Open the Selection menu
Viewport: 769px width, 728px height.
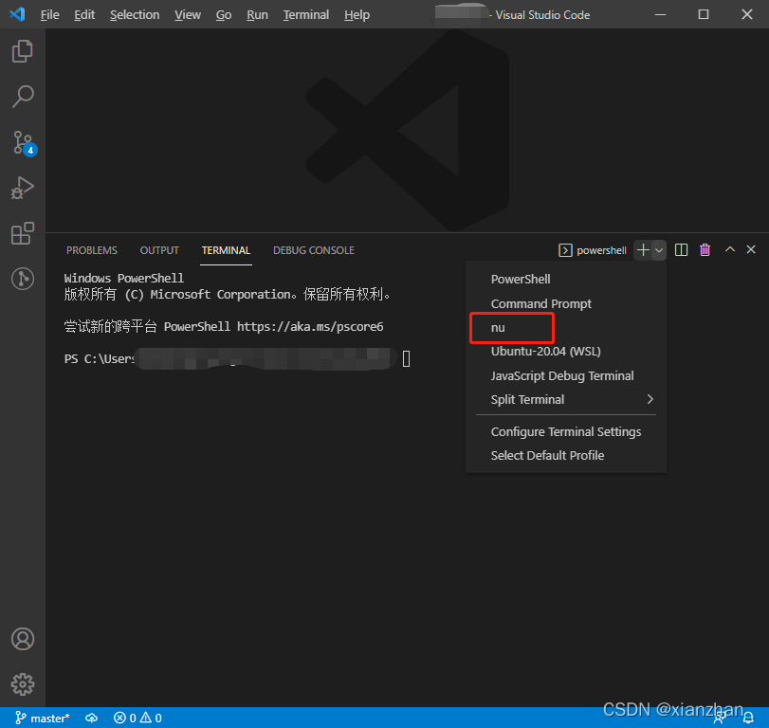(x=135, y=15)
